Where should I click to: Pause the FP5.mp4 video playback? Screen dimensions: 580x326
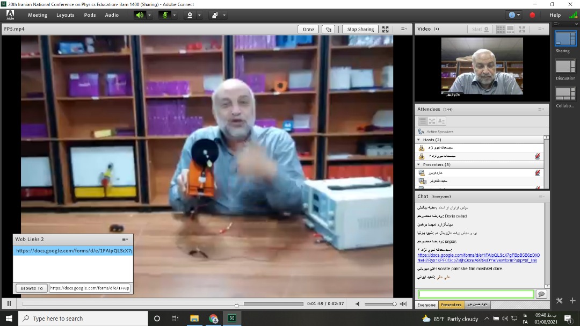pyautogui.click(x=9, y=303)
